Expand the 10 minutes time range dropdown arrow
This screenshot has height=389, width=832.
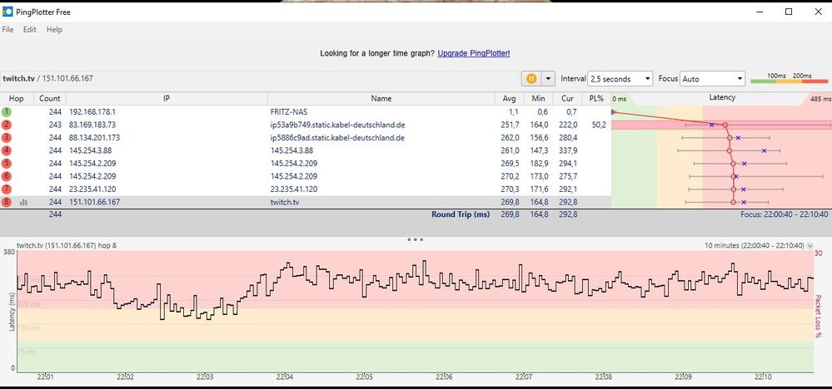tap(810, 245)
